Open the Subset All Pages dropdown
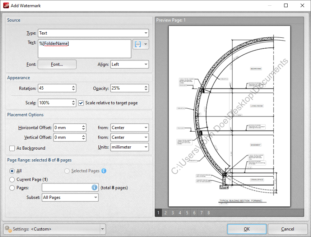The height and width of the screenshot is (237, 311). 70,197
